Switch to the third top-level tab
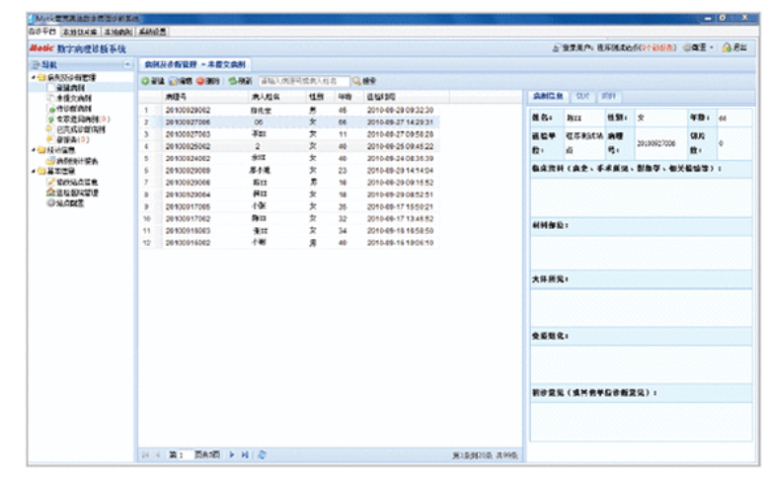This screenshot has height=479, width=766. pyautogui.click(x=117, y=33)
